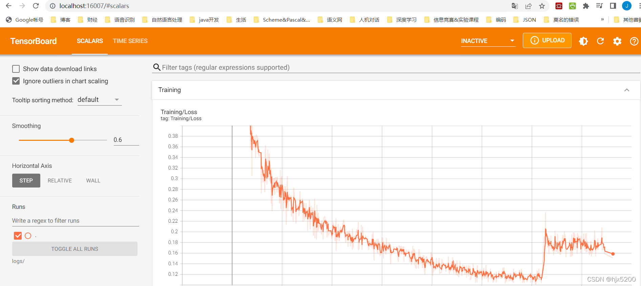The width and height of the screenshot is (641, 286).
Task: Open the 莫名的错误 bookmark folder
Action: tap(561, 20)
